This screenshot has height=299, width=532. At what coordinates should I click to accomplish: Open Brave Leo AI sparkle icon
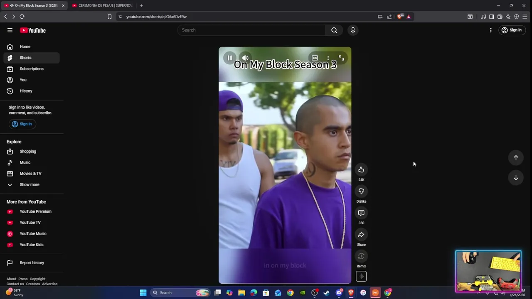508,17
